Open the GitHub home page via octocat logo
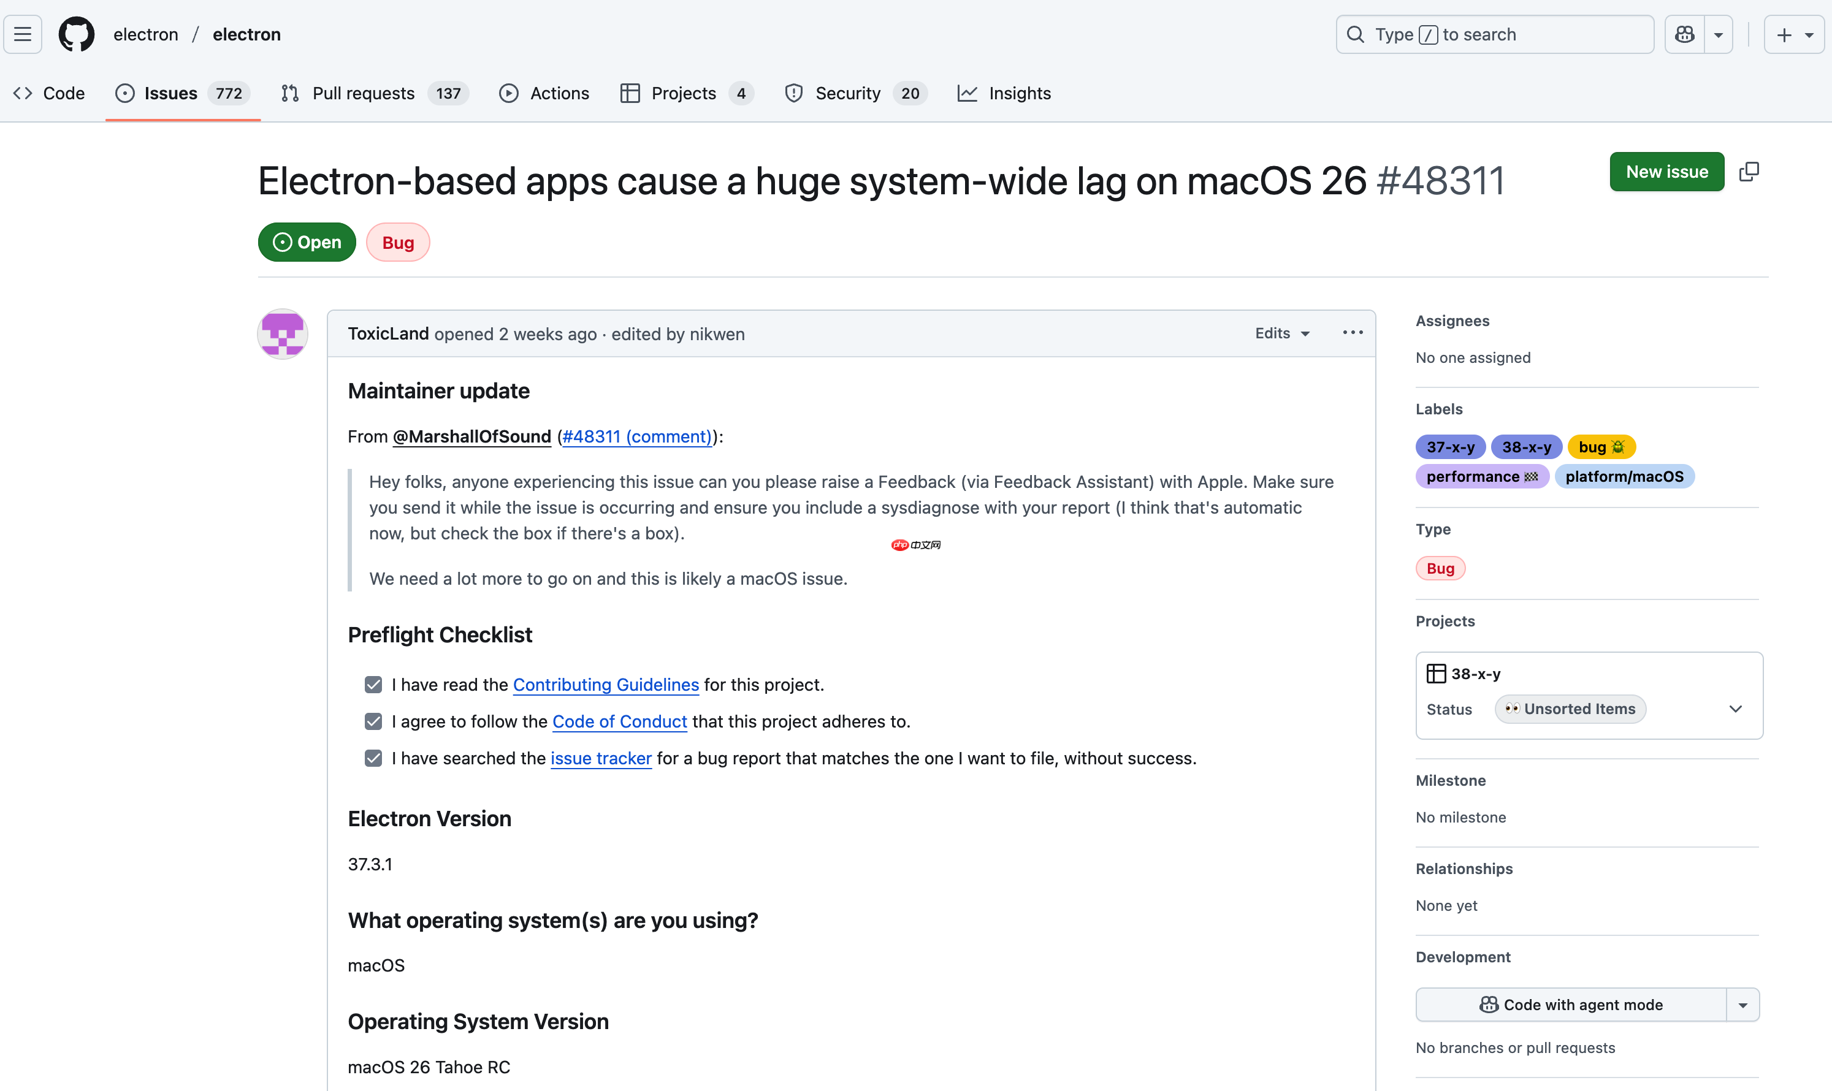Viewport: 1832px width, 1091px height. tap(76, 34)
